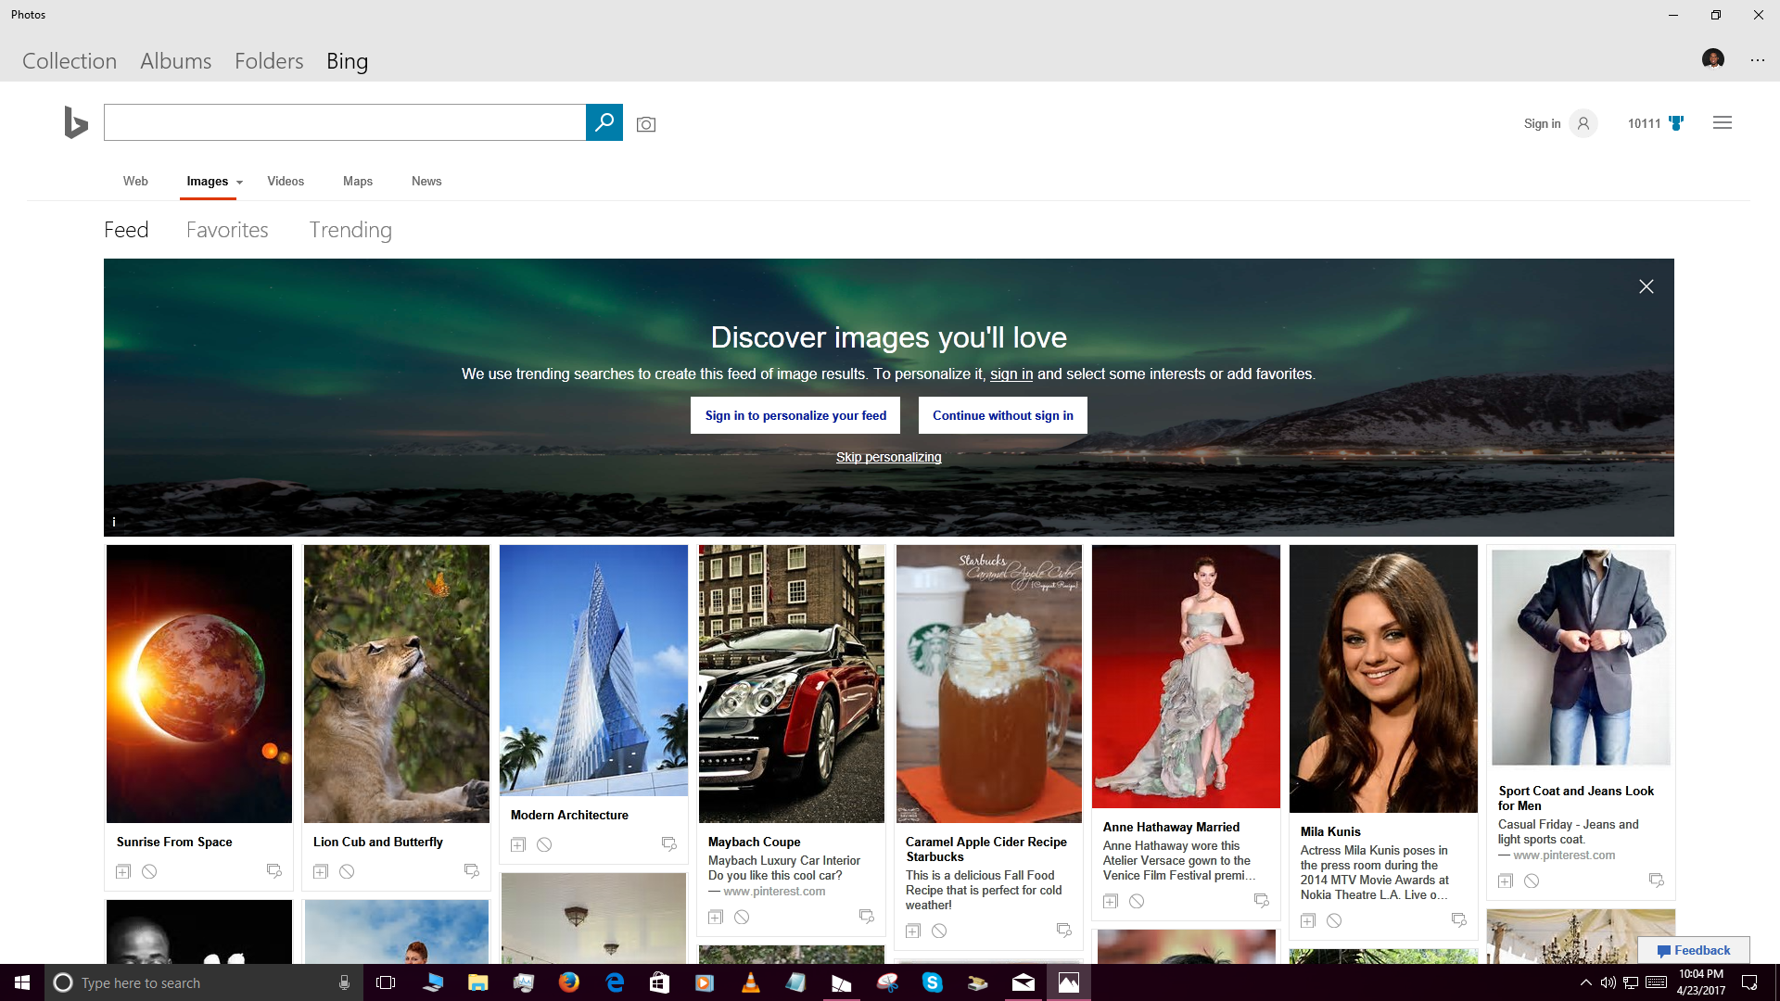Open visual search camera icon

646,124
